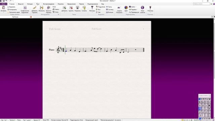Image resolution: width=215 pixels, height=121 pixels.
Task: Open the Транспонировка (Transpose) tool
Action: (48, 10)
